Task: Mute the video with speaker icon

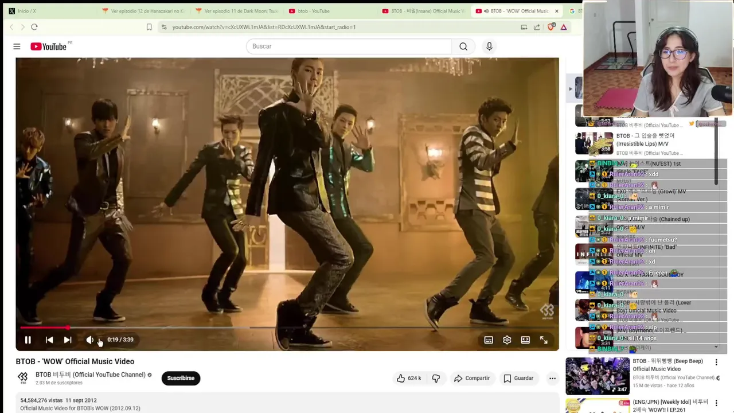Action: tap(89, 340)
